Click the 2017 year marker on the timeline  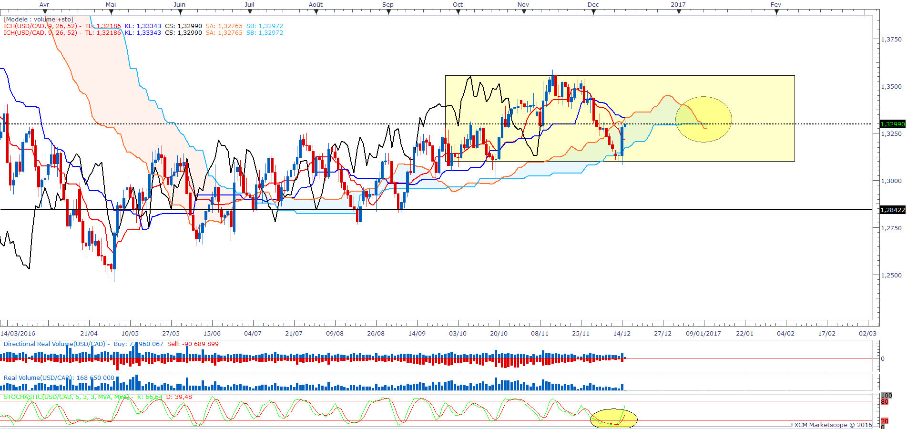[x=678, y=5]
